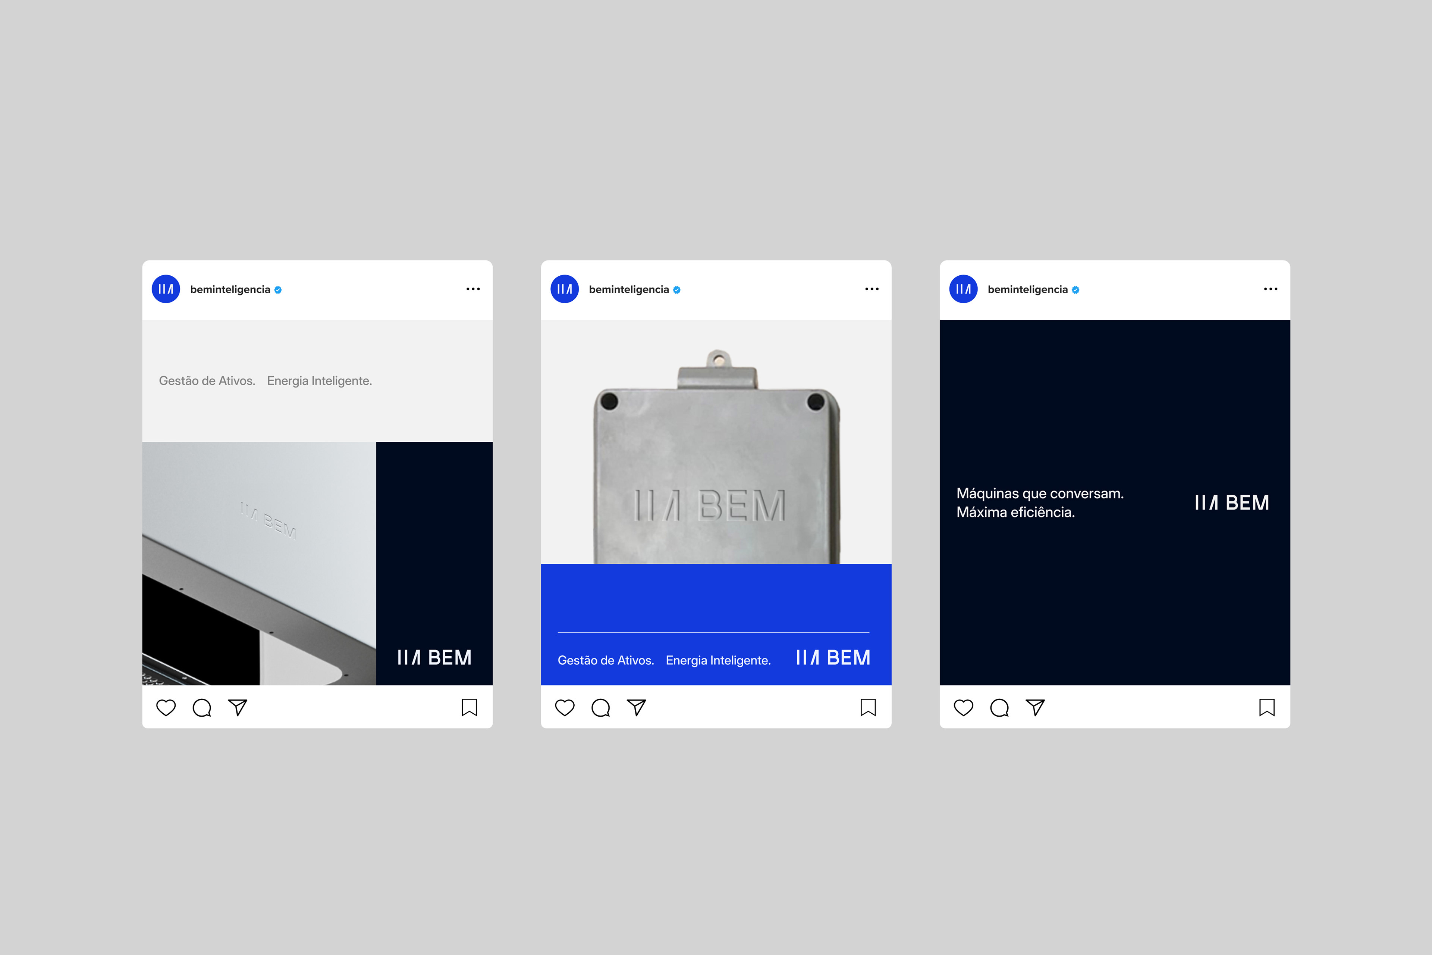The height and width of the screenshot is (955, 1432).
Task: Share the first post via the paper plane icon
Action: pos(238,707)
